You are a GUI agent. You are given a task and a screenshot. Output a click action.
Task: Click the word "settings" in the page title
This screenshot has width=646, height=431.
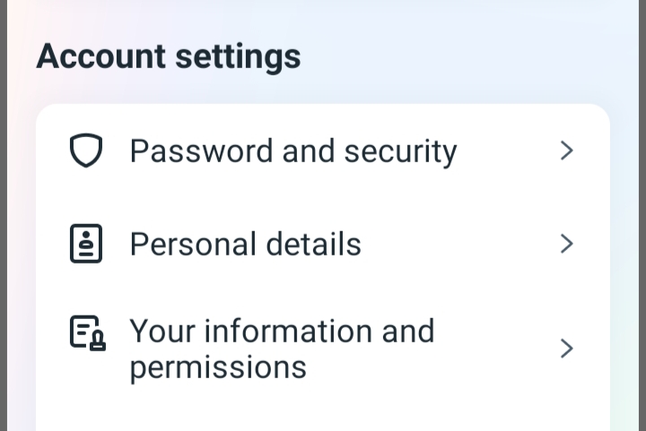[238, 57]
